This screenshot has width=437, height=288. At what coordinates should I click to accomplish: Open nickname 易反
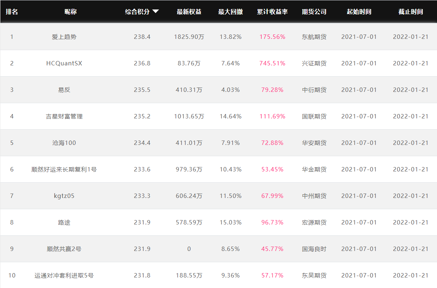pyautogui.click(x=64, y=90)
